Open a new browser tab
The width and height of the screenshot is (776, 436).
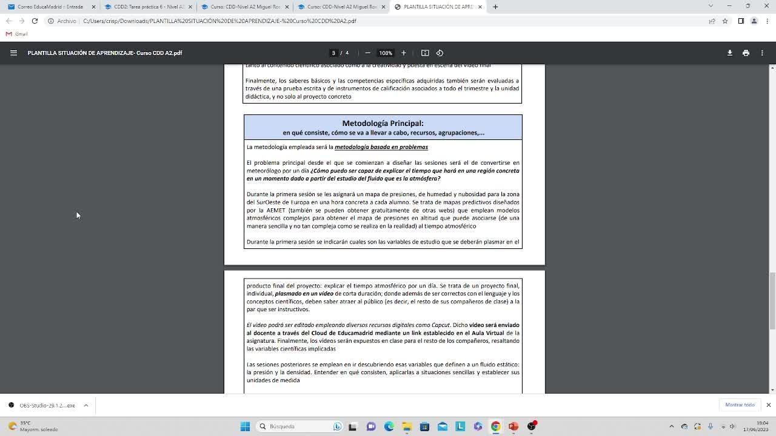495,7
